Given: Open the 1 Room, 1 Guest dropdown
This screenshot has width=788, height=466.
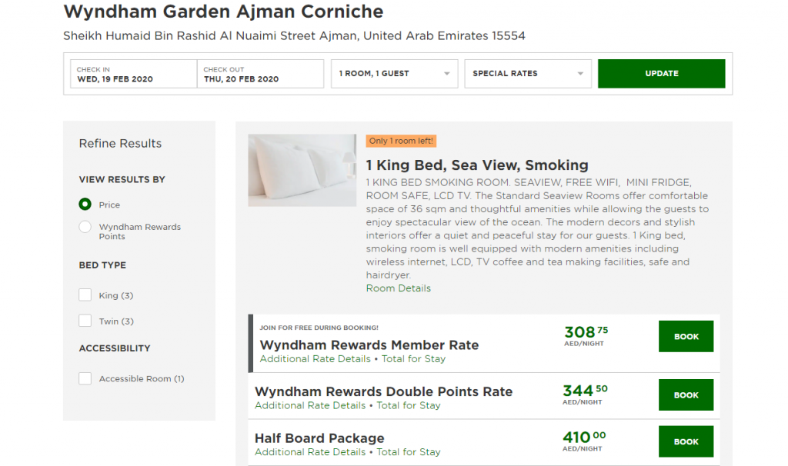Looking at the screenshot, I should coord(395,74).
